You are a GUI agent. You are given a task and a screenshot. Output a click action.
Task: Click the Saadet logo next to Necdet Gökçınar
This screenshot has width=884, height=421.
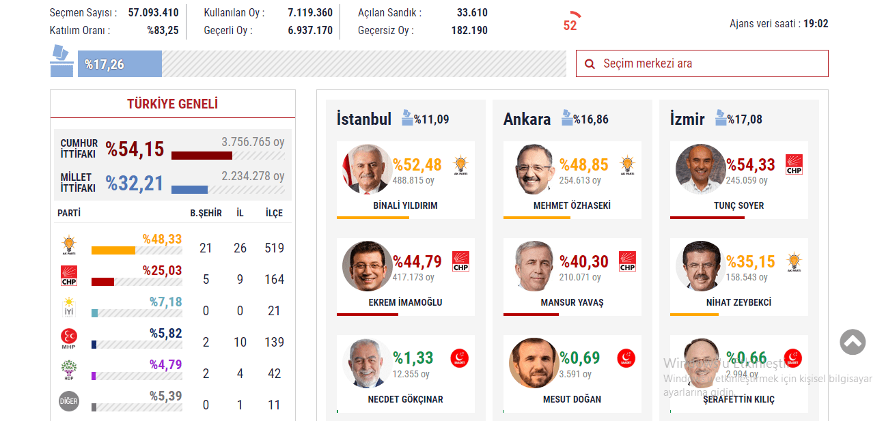(x=460, y=358)
